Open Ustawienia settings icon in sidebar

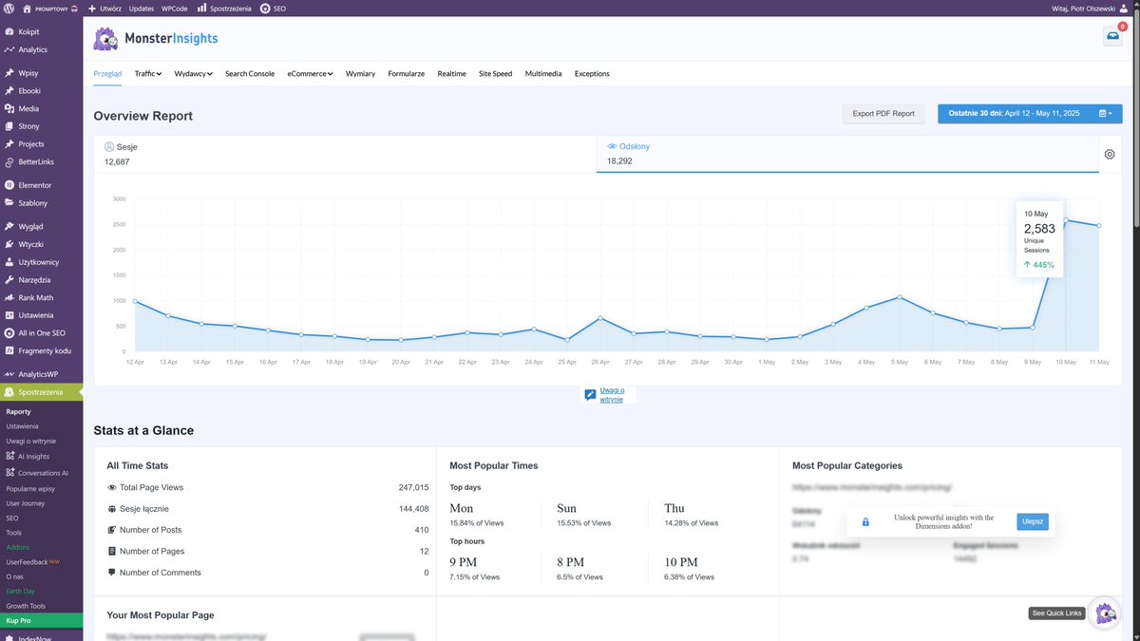point(9,315)
